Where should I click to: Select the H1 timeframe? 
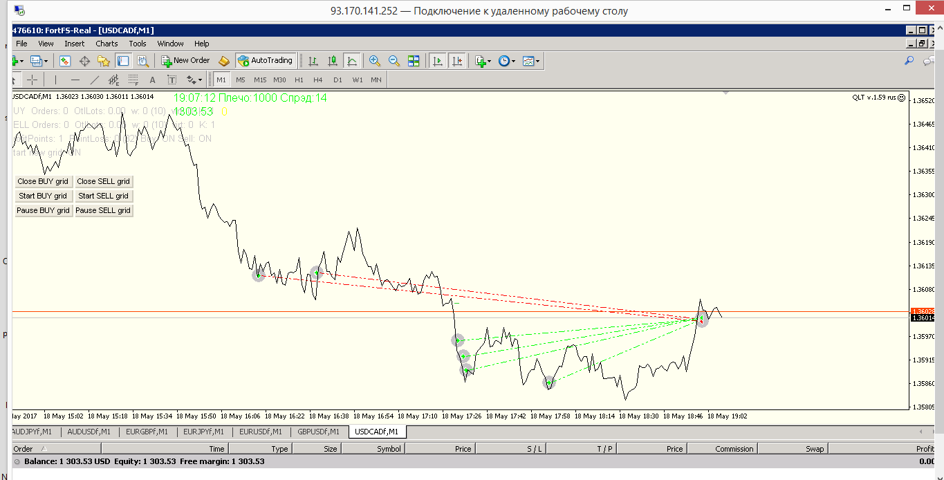coord(299,80)
